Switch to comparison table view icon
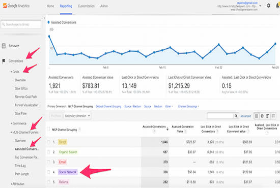This screenshot has width=280, height=188. tap(273, 116)
